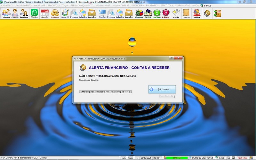Click the 10:00:17 clock in status bar

coord(157,158)
